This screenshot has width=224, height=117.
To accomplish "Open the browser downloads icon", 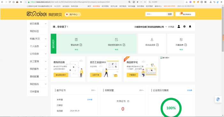I will click(x=211, y=2).
